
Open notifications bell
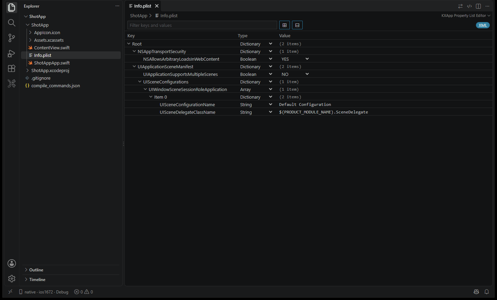(487, 292)
